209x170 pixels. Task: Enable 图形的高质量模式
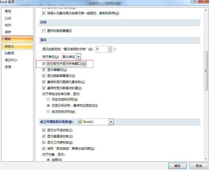(x=44, y=31)
